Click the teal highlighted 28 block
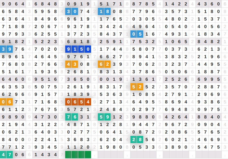The width and height of the screenshot is (228, 159). 137,140
